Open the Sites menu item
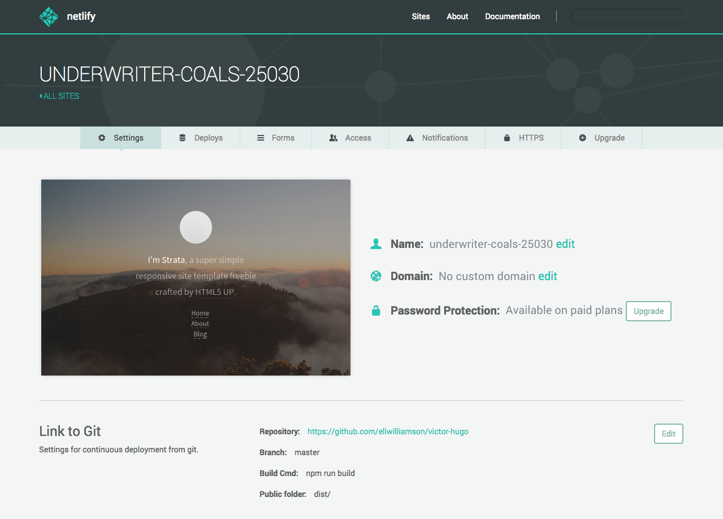This screenshot has width=723, height=519. pos(421,16)
